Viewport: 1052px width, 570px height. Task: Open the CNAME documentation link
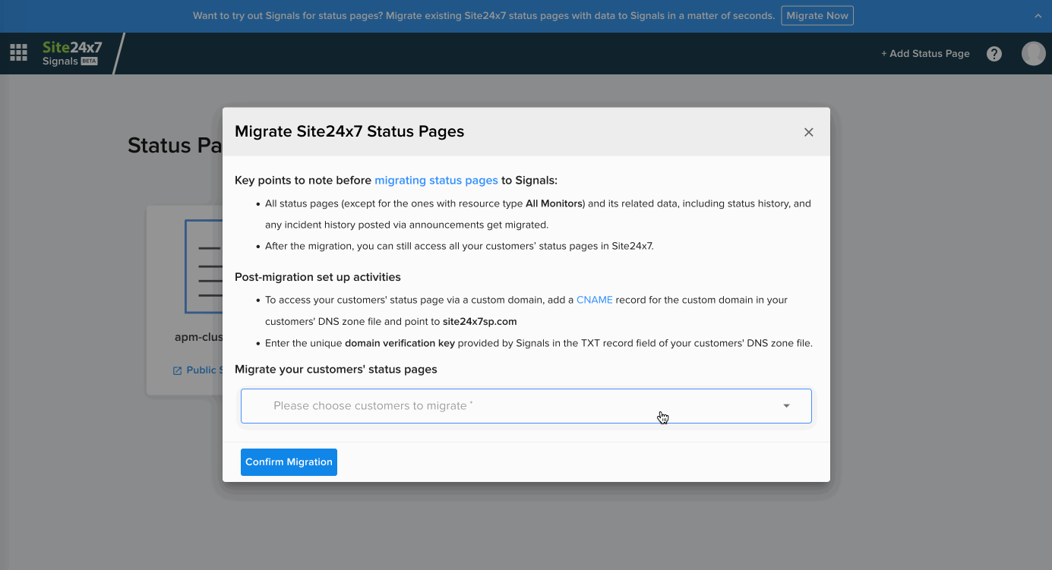pos(593,299)
